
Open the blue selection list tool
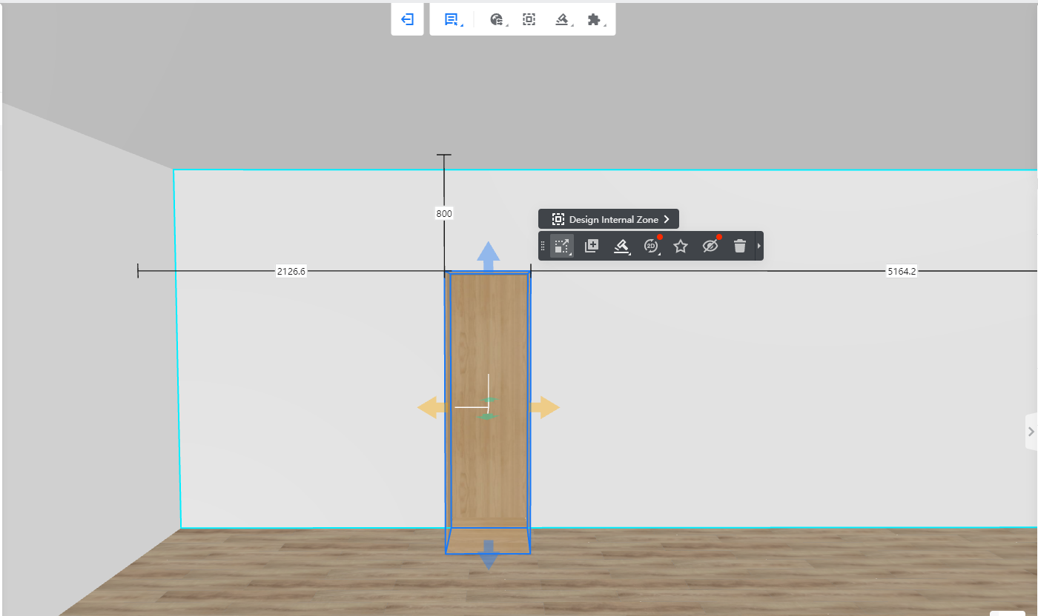pyautogui.click(x=451, y=20)
